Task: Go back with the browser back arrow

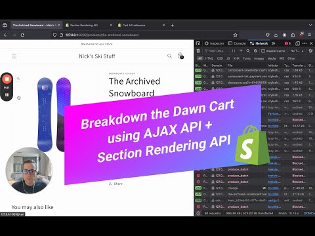Action: click(x=6, y=35)
